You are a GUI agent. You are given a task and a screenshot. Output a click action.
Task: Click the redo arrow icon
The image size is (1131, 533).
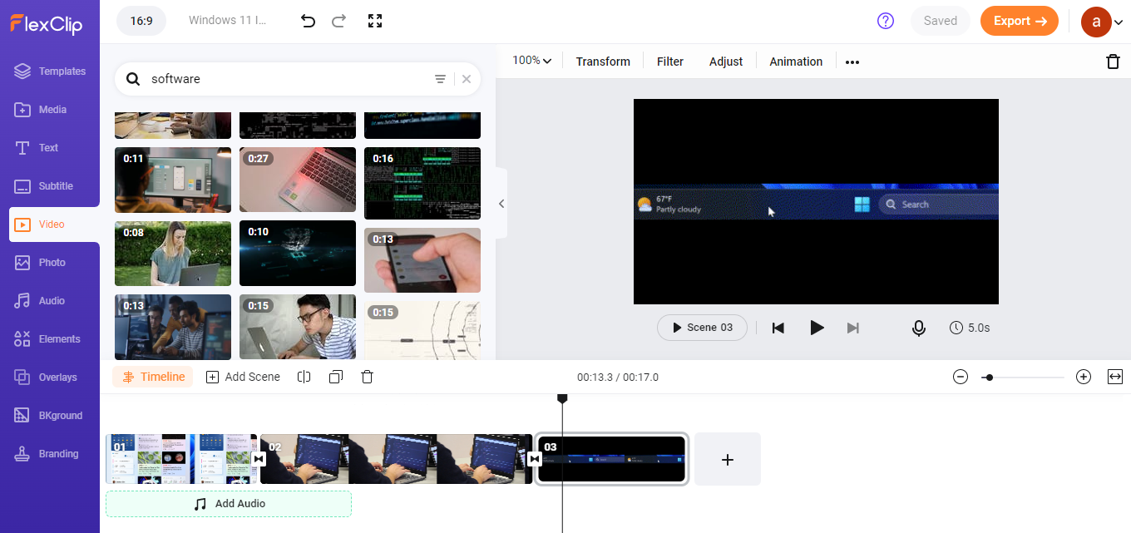pyautogui.click(x=338, y=21)
